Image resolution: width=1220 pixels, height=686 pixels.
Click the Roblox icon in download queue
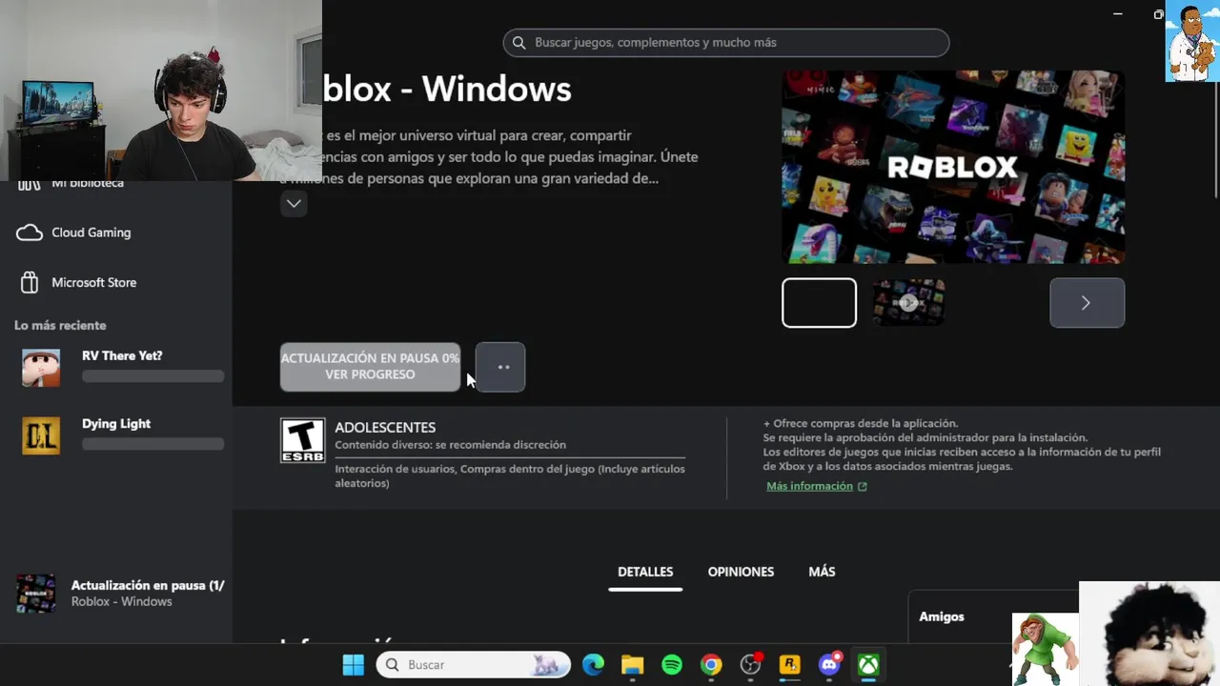[36, 593]
